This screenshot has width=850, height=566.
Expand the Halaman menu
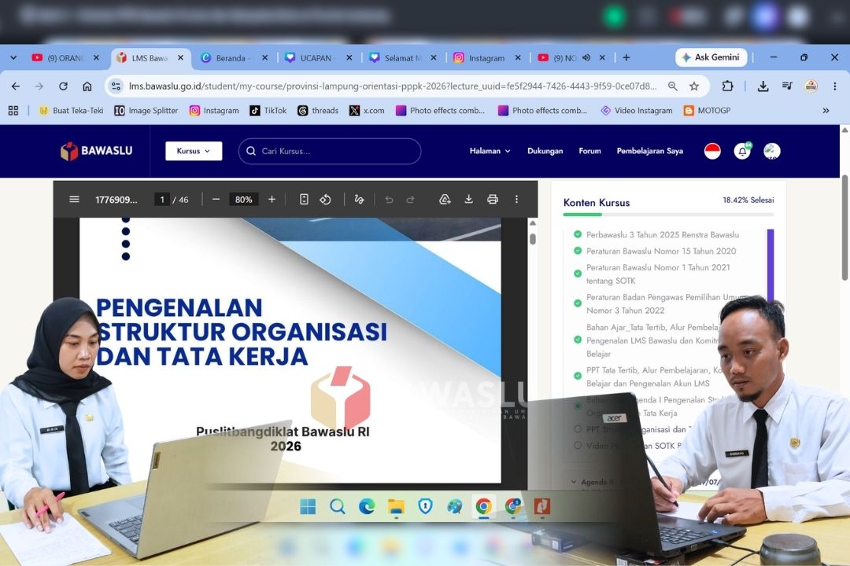click(x=490, y=151)
